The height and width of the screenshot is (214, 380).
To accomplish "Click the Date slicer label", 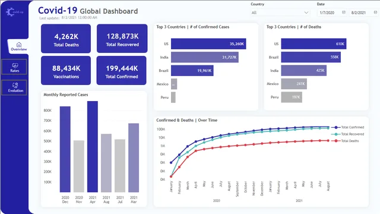I will pos(321,4).
